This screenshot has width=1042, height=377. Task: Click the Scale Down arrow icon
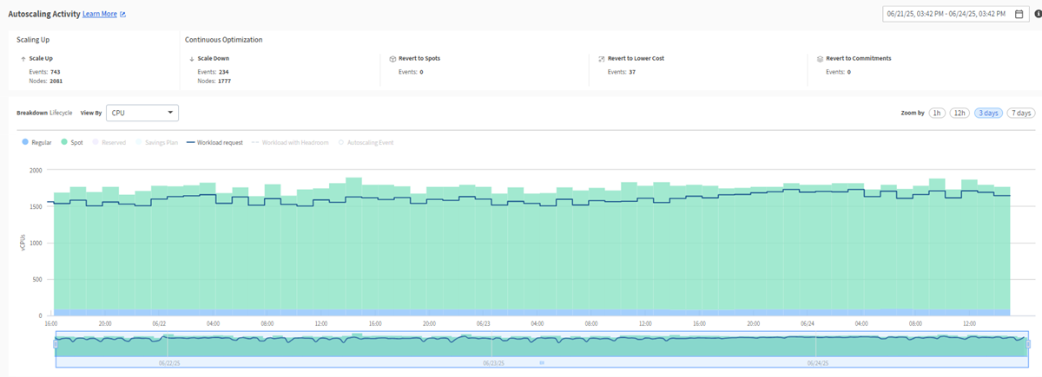[191, 59]
